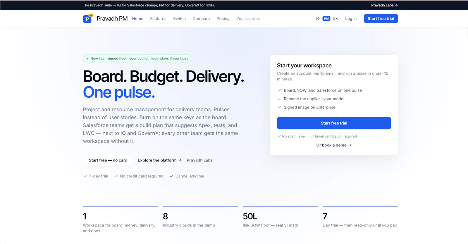Click the Pravadh PM logo icon

87,19
